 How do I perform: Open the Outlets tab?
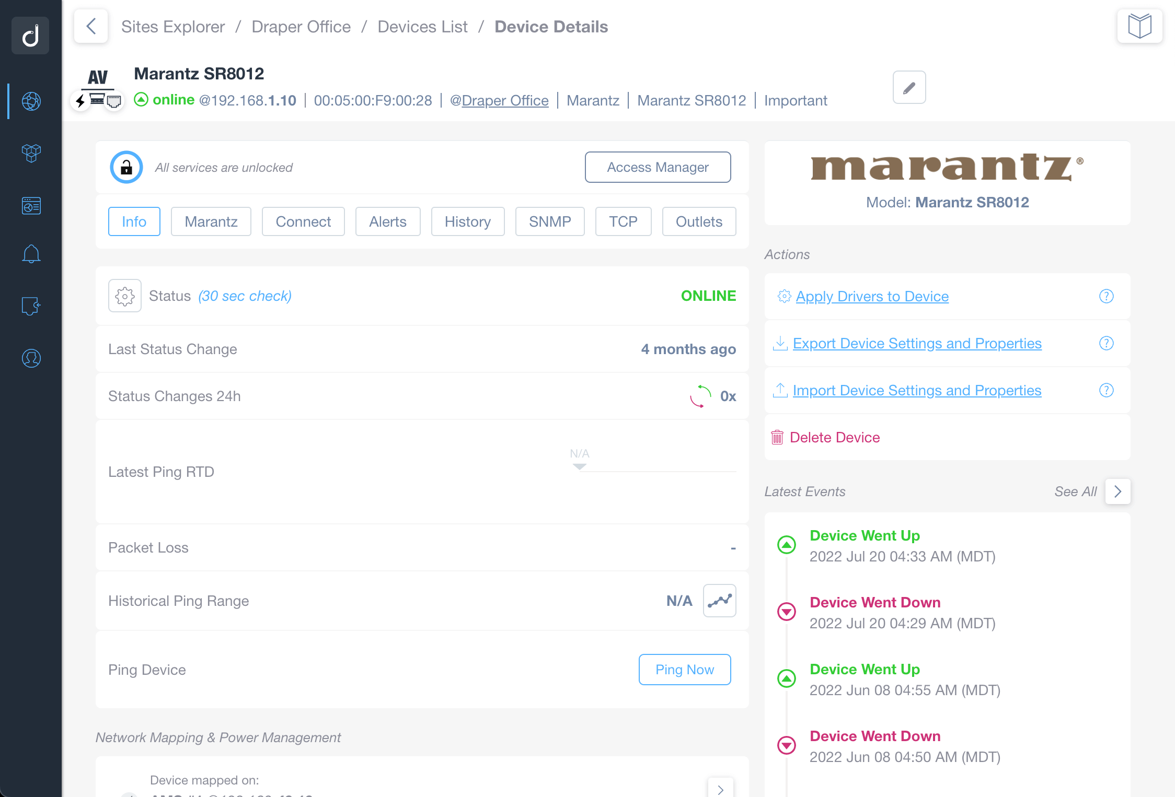click(x=699, y=221)
